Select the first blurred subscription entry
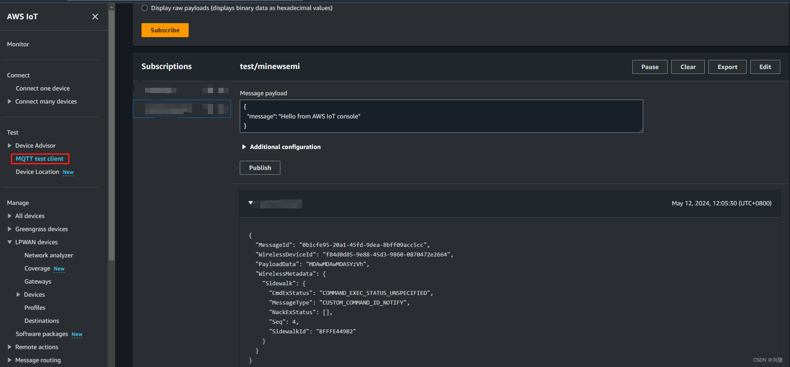Screen dimensions: 790x367 tap(182, 90)
